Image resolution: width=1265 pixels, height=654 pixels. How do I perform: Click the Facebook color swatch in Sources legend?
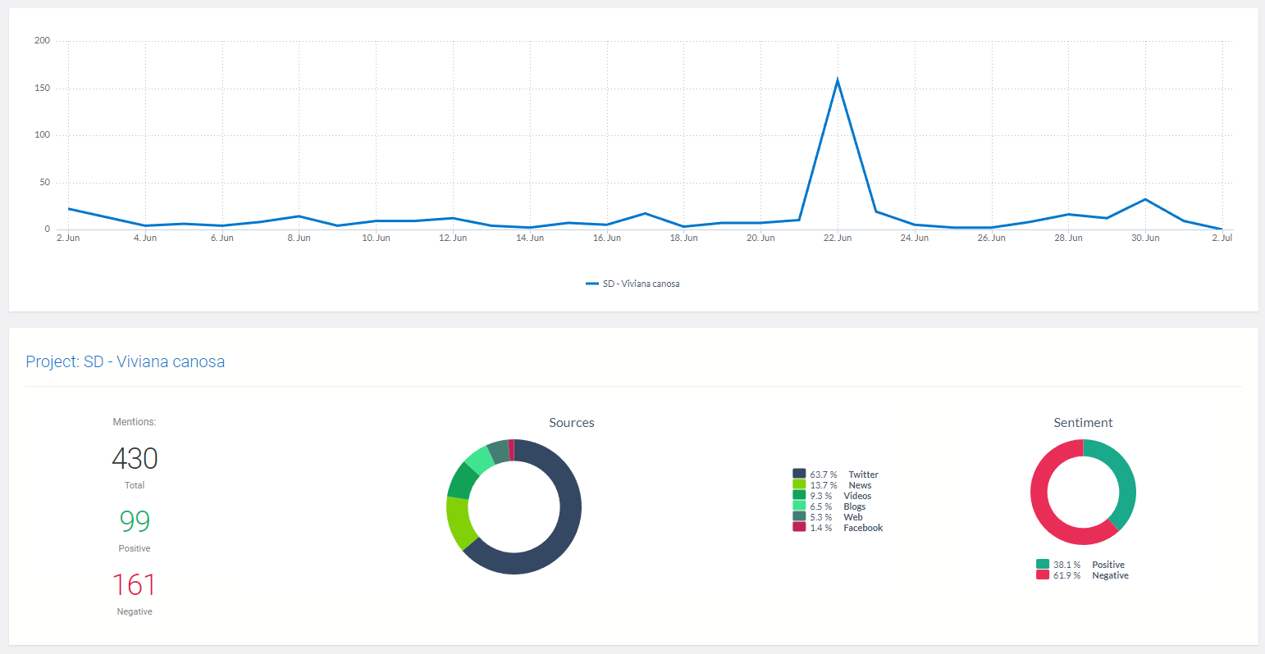point(799,527)
